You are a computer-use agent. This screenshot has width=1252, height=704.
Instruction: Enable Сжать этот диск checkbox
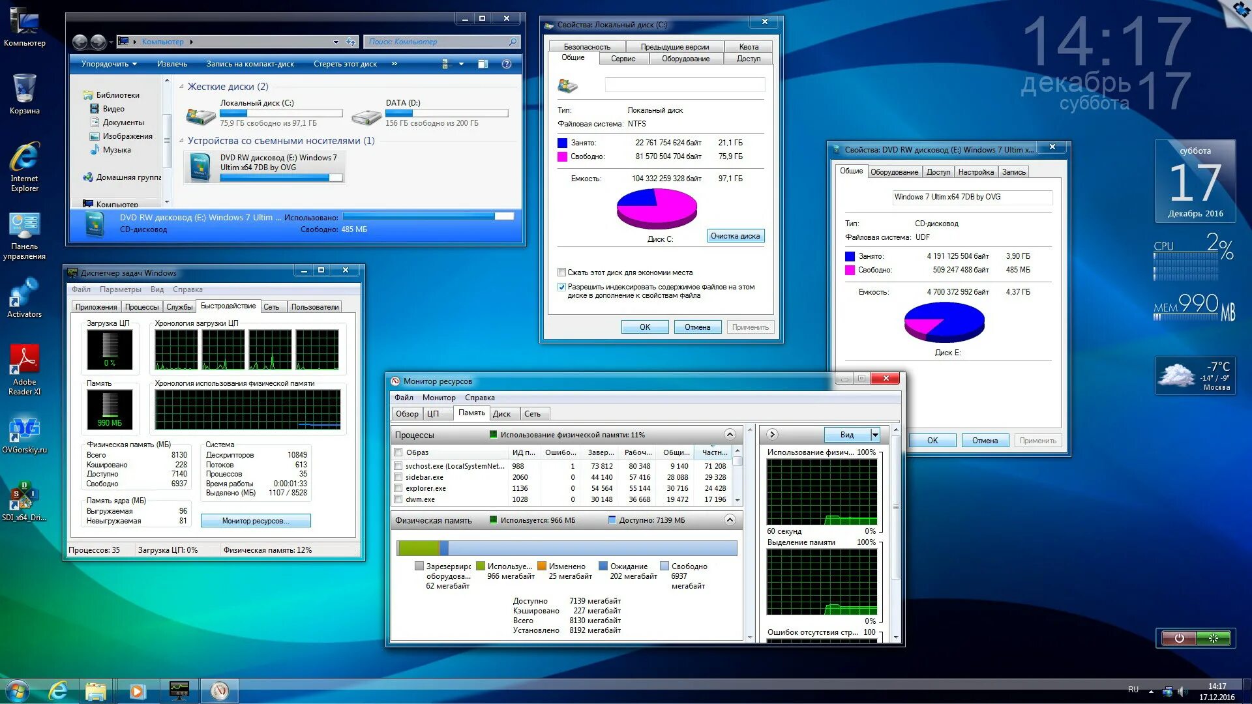coord(561,272)
